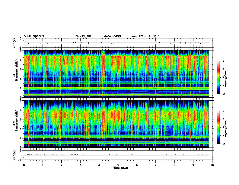Click time axis tick label "7"
Screen dimensions: 239x185
pyautogui.click(x=156, y=165)
